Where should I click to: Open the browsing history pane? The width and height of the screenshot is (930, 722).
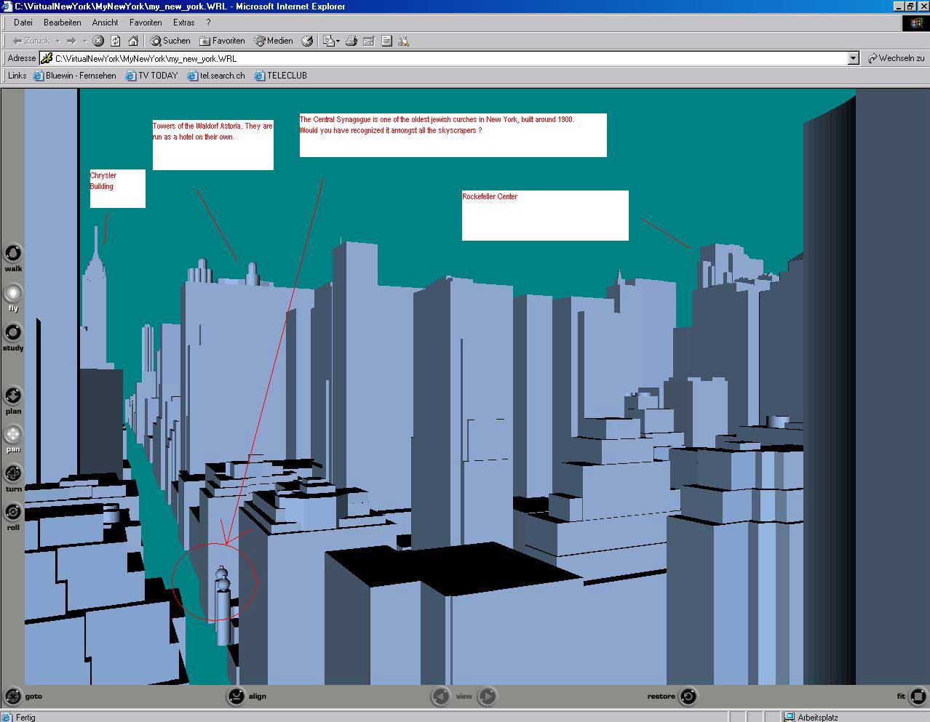(307, 41)
